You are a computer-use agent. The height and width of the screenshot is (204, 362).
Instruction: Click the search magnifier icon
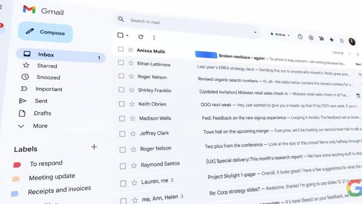[121, 19]
